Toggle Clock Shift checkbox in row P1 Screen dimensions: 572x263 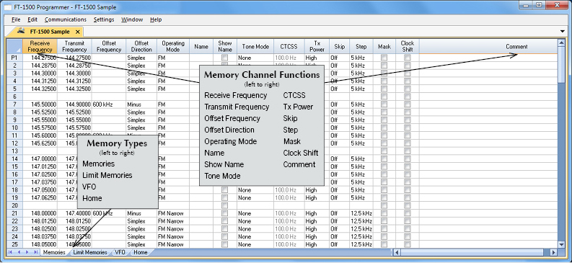pos(407,58)
